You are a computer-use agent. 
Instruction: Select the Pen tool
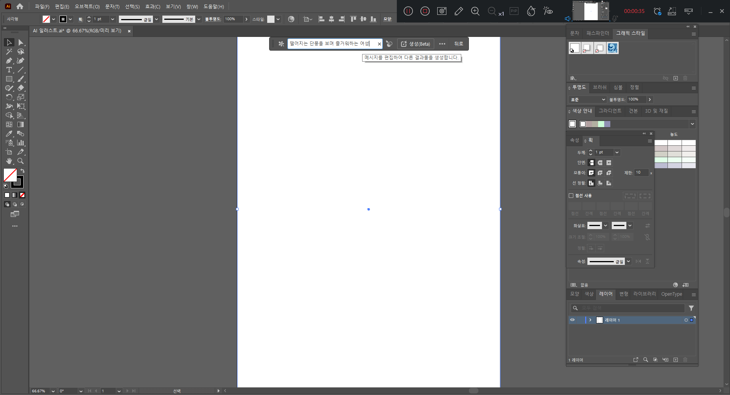9,61
